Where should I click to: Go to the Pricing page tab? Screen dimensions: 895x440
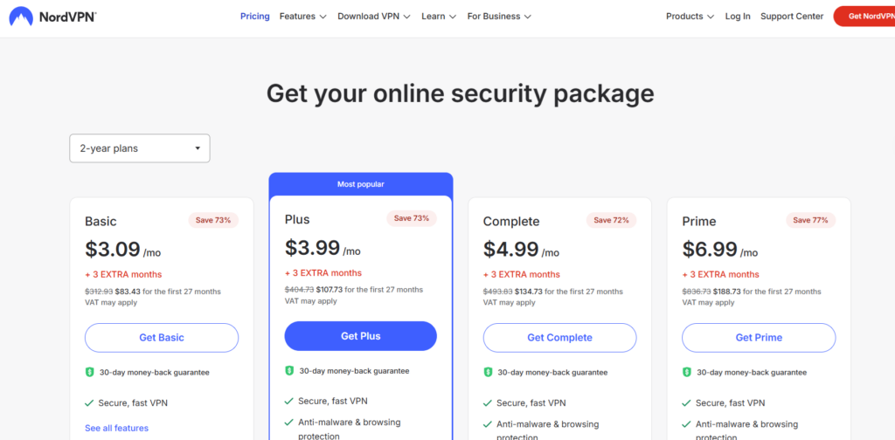tap(254, 16)
